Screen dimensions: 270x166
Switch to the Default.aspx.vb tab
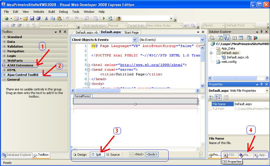point(86,32)
